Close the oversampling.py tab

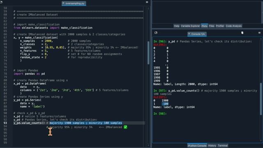[x=63, y=3]
